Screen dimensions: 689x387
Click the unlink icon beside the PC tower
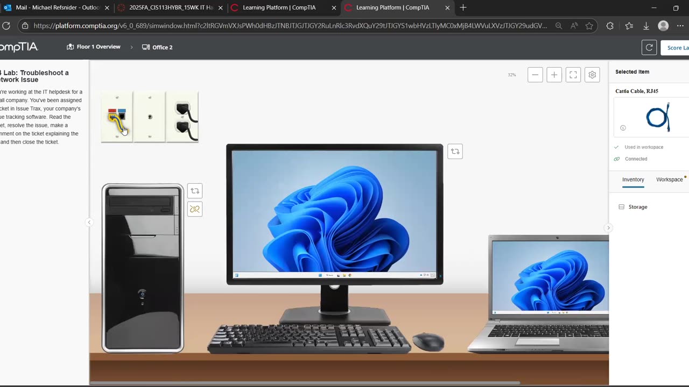click(x=195, y=209)
